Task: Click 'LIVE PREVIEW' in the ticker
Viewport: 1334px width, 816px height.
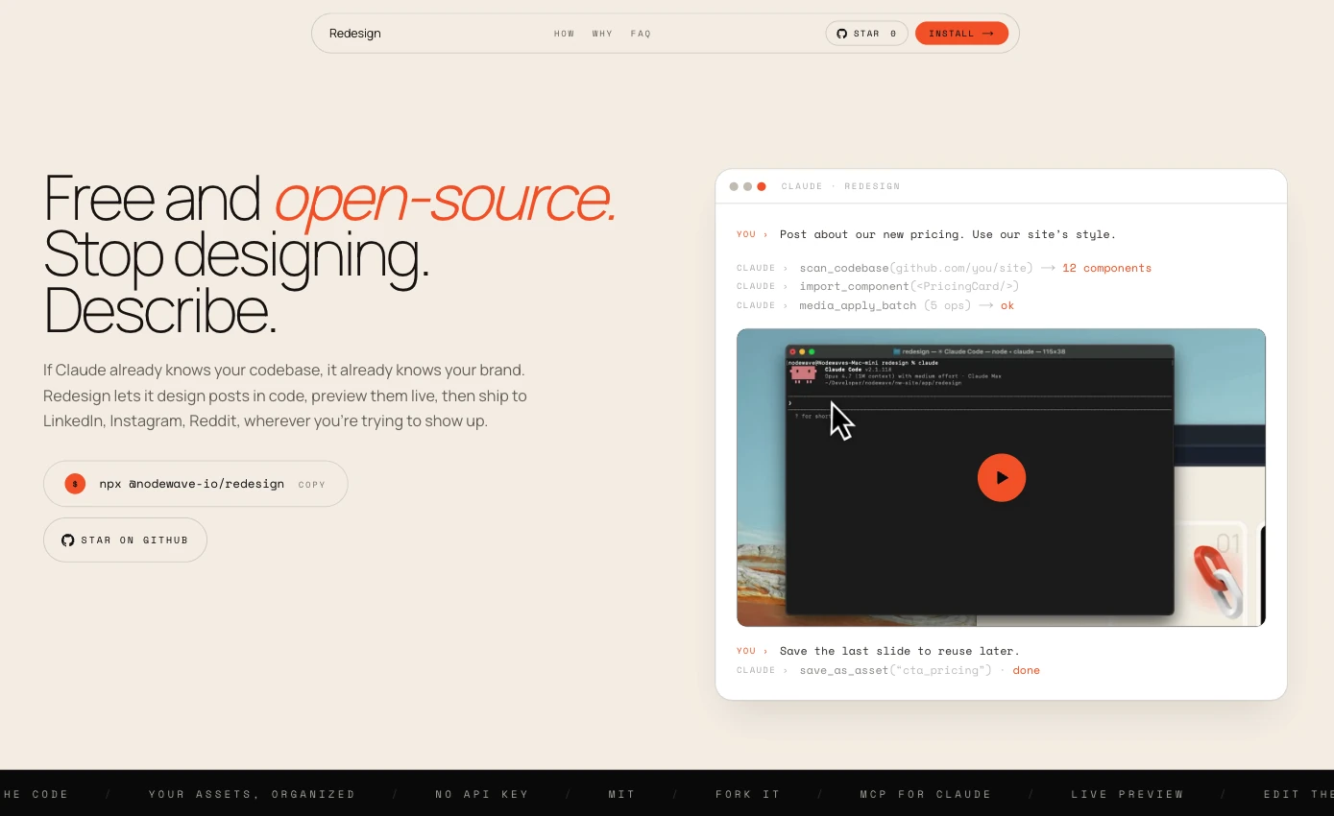Action: pyautogui.click(x=1128, y=794)
